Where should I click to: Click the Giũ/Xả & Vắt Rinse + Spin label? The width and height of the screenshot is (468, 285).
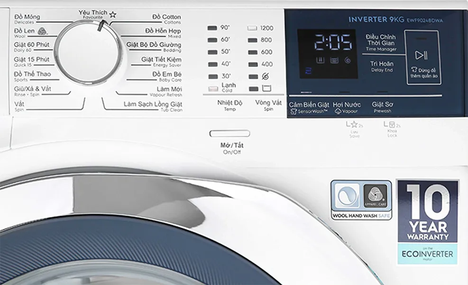point(32,91)
